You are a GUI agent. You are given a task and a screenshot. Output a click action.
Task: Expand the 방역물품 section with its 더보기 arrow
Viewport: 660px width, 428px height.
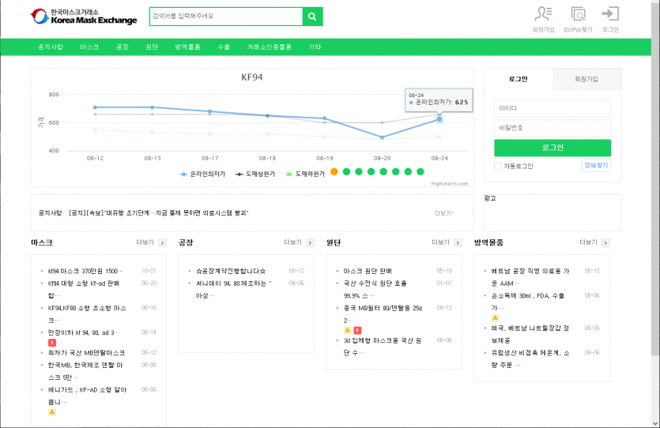coord(605,242)
